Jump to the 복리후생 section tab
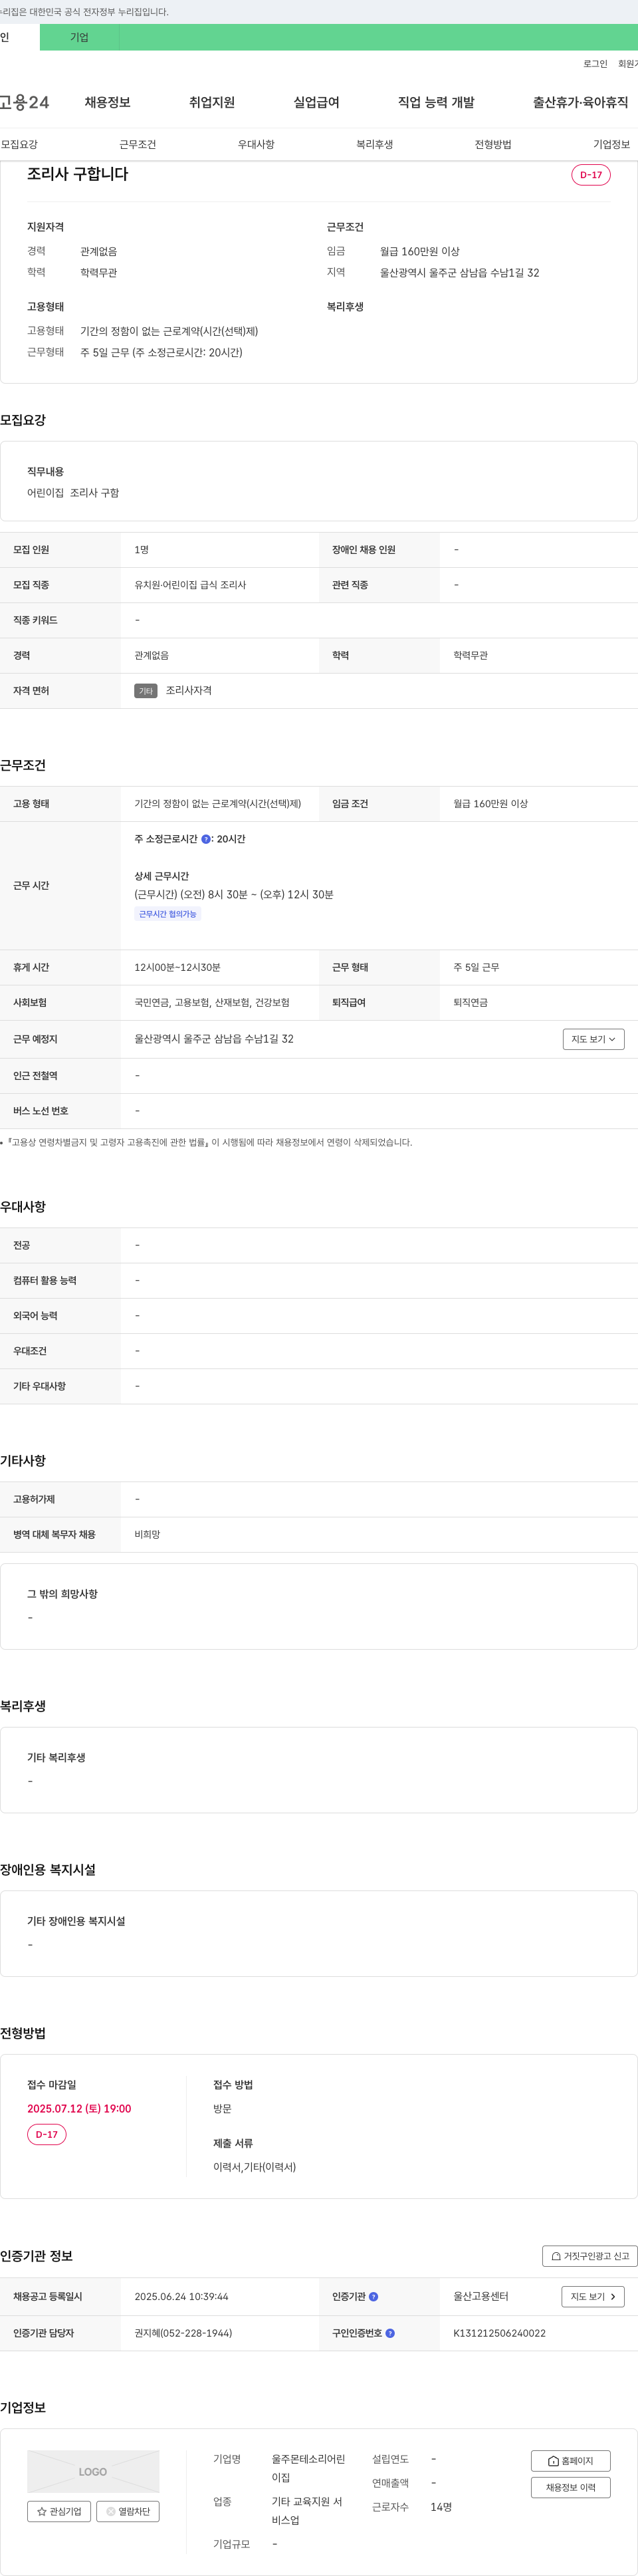 (x=374, y=145)
